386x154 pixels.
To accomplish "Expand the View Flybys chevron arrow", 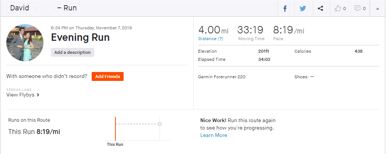I will (38, 95).
